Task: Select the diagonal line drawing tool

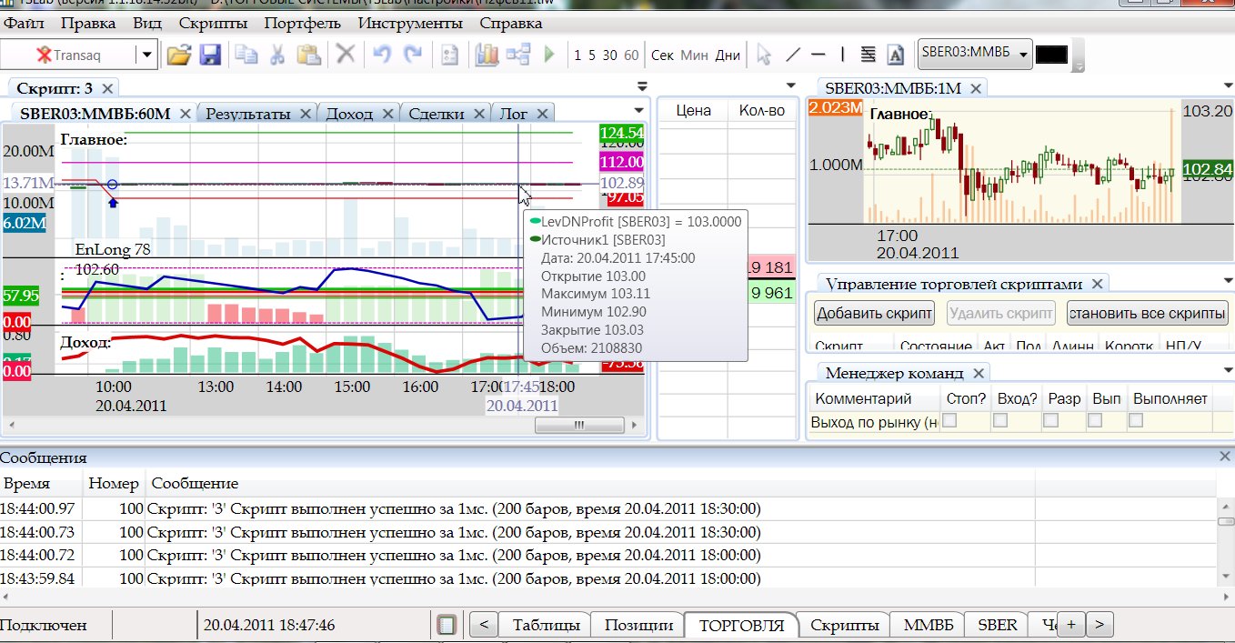Action: (792, 55)
